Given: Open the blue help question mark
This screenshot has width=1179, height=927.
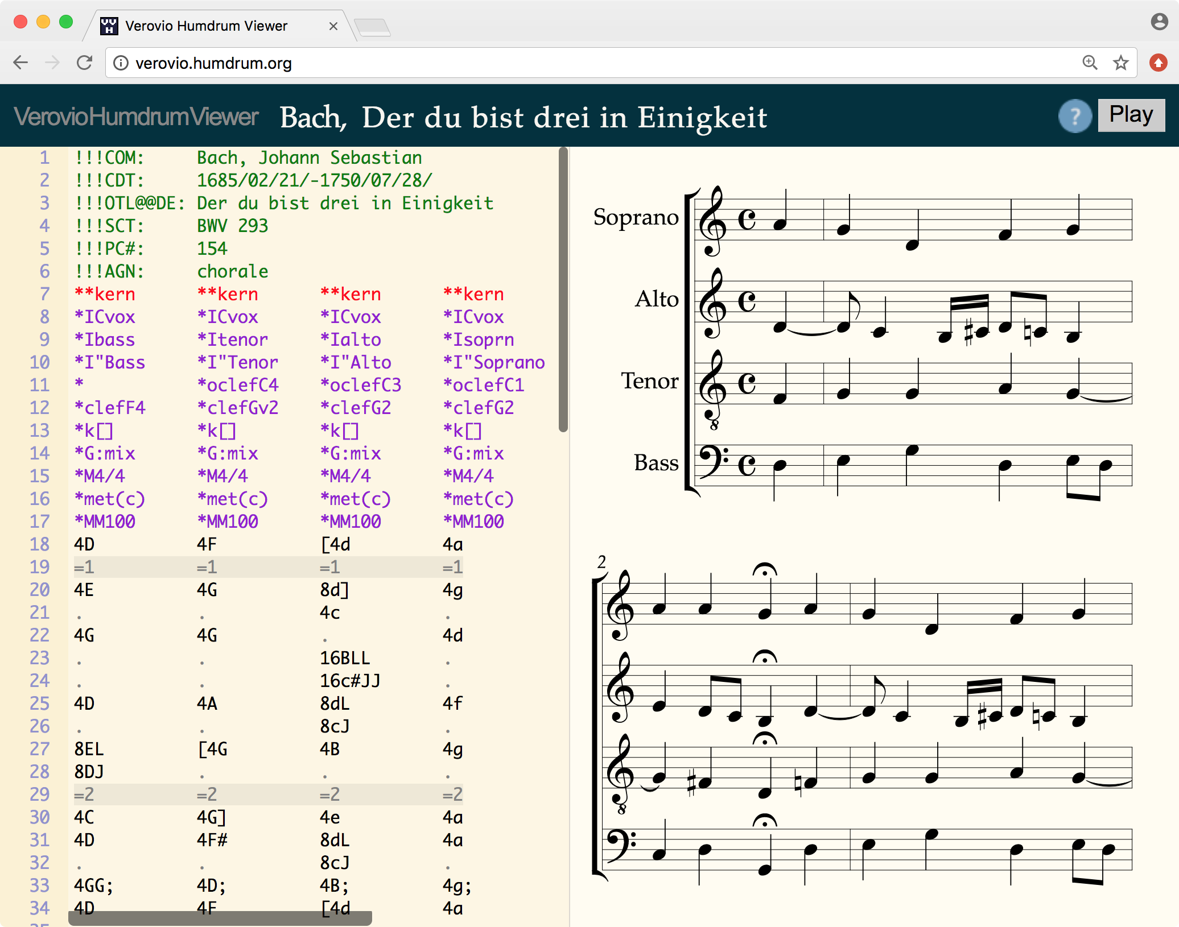Looking at the screenshot, I should tap(1075, 116).
